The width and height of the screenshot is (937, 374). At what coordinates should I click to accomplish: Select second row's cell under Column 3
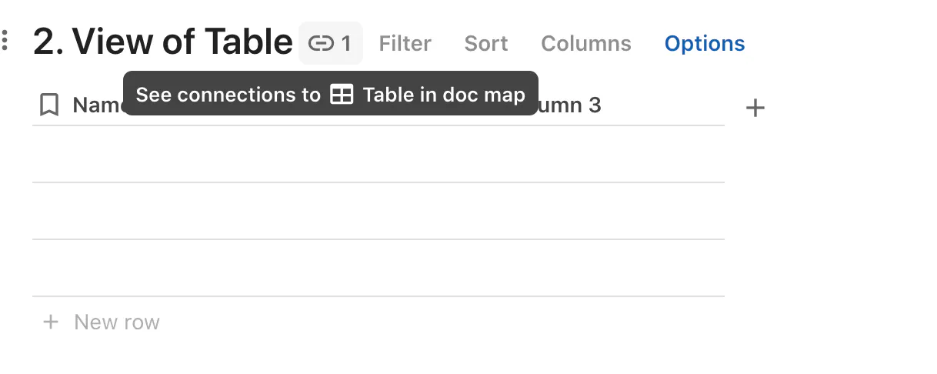609,211
